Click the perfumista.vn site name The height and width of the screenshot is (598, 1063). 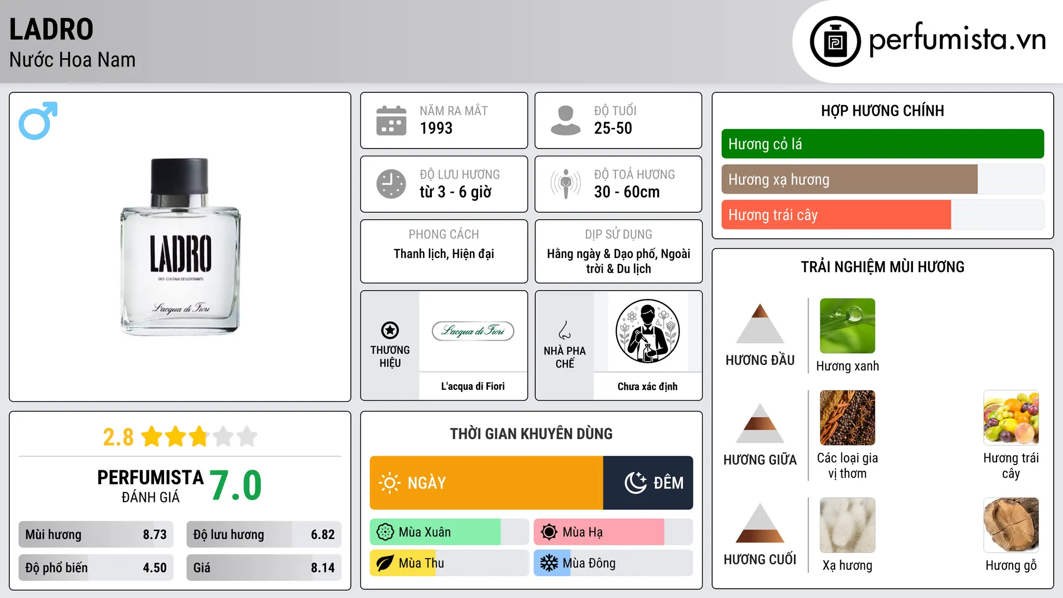[x=958, y=39]
